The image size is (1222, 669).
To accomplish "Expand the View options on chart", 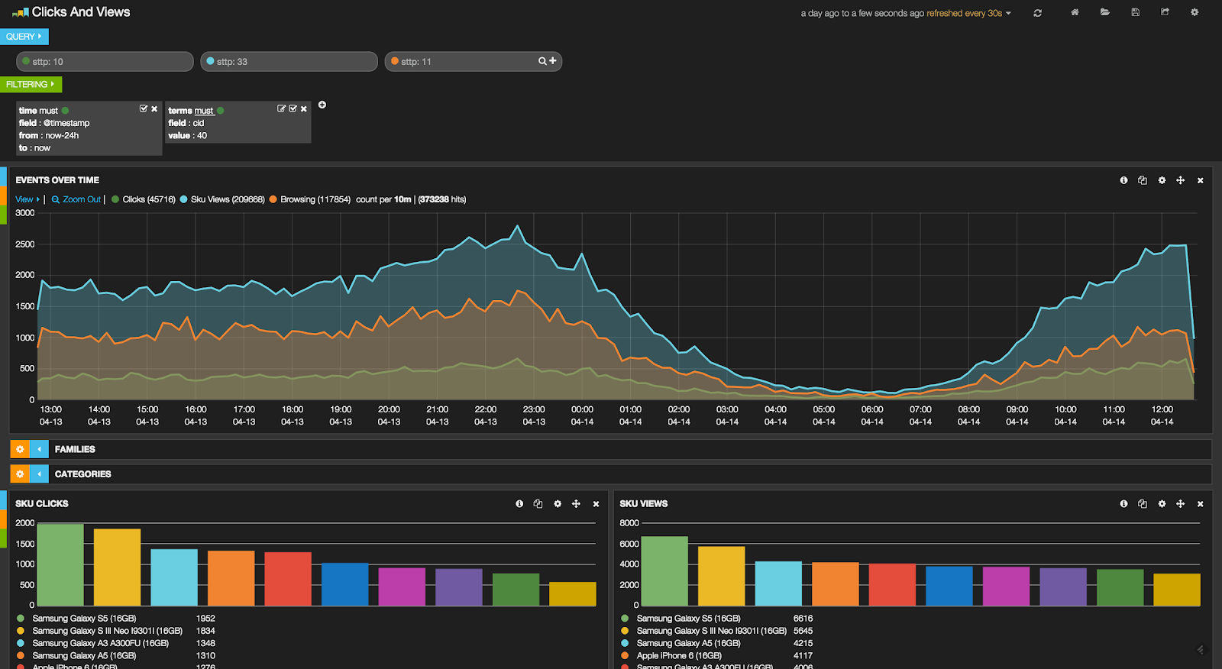I will tap(27, 199).
